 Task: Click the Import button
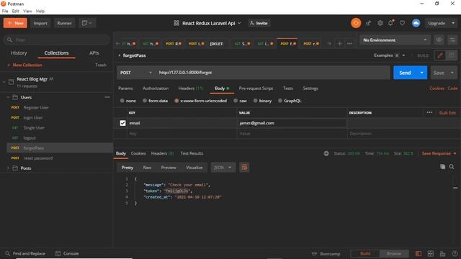[x=40, y=23]
